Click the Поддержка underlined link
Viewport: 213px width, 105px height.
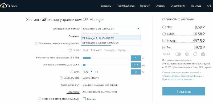tap(73, 92)
